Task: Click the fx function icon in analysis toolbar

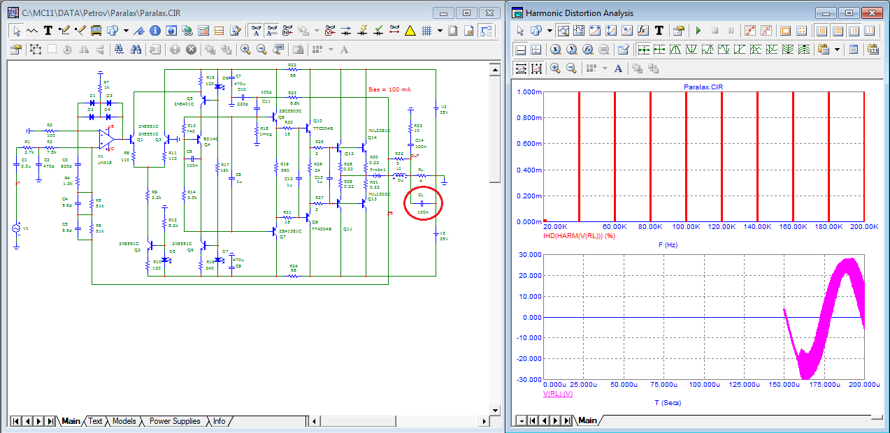Action: (x=643, y=31)
